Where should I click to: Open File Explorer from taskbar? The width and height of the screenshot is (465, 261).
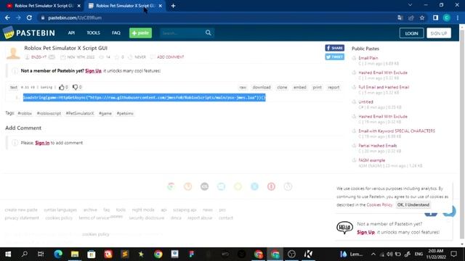coord(75,254)
